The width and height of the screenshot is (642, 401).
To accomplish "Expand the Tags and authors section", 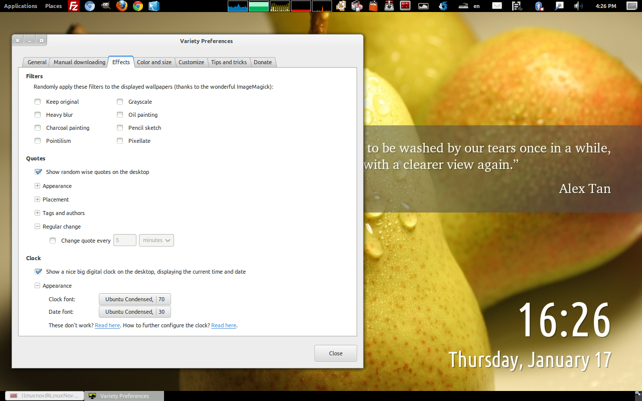I will click(37, 213).
